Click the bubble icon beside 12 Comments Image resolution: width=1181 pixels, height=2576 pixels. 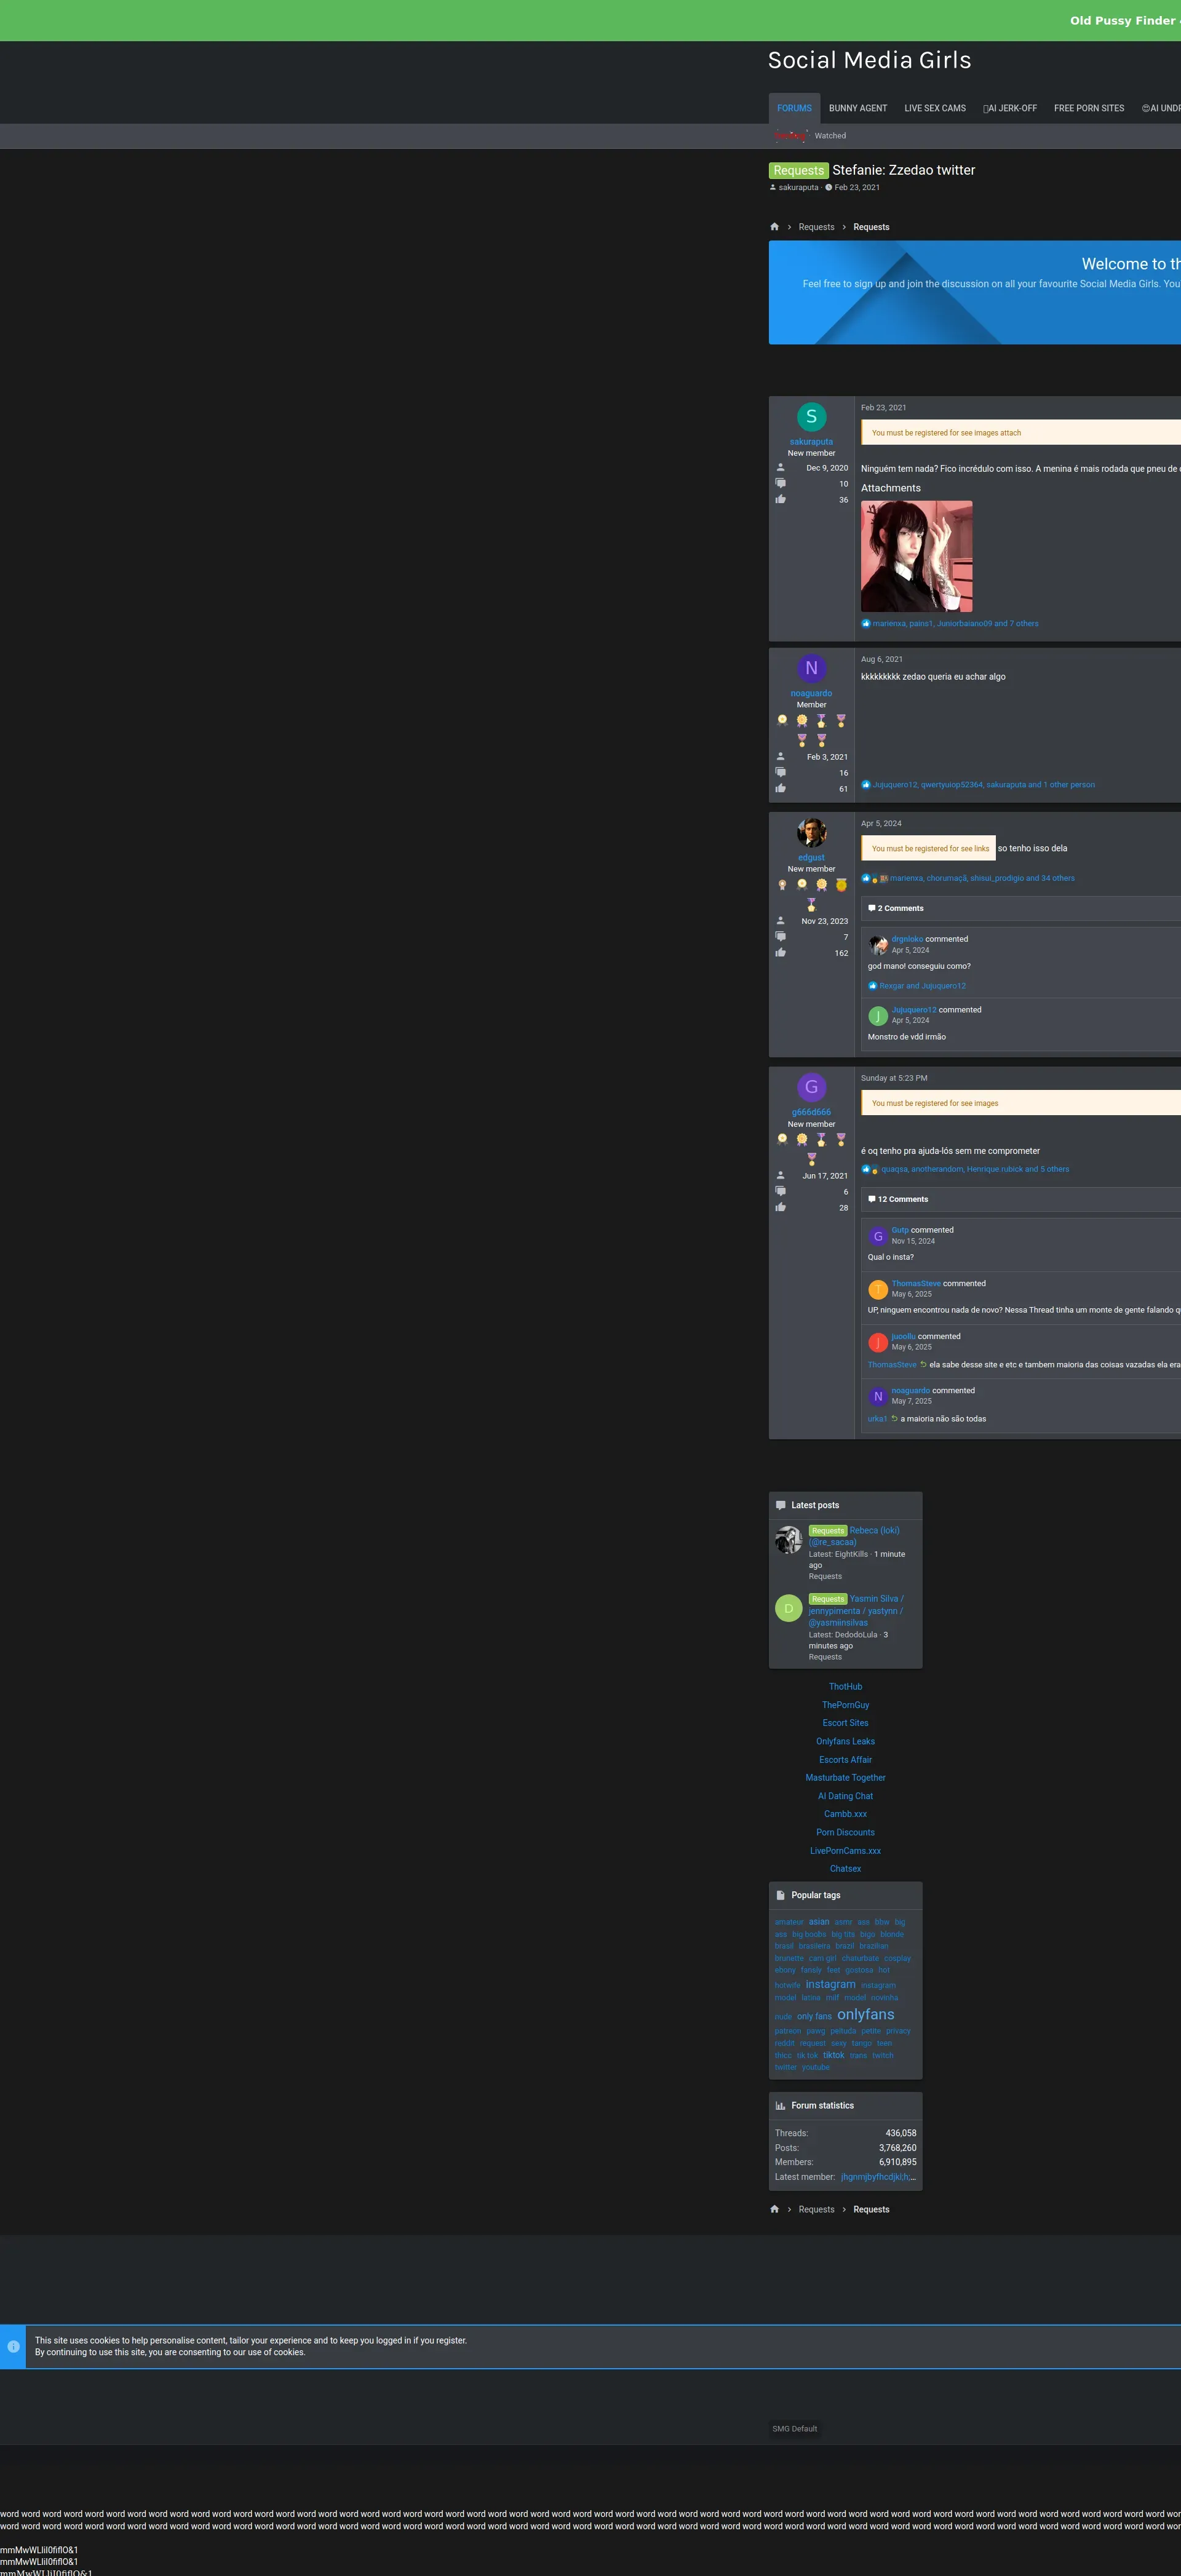872,1199
